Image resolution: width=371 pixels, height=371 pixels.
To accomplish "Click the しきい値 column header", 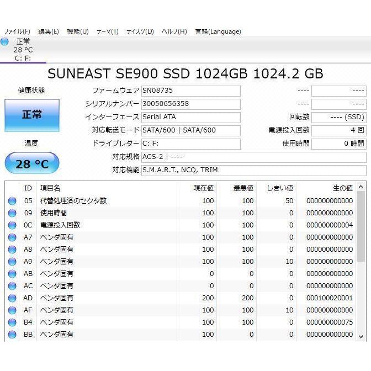I will pos(277,188).
